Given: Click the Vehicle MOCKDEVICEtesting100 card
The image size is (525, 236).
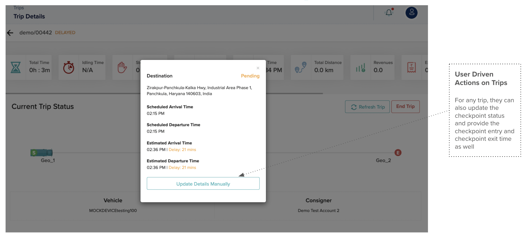Looking at the screenshot, I should tap(113, 205).
